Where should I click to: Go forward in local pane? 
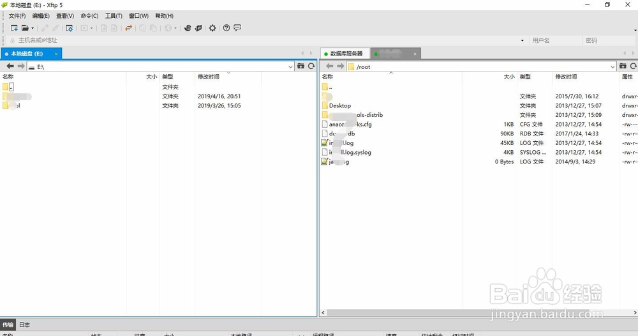click(21, 66)
